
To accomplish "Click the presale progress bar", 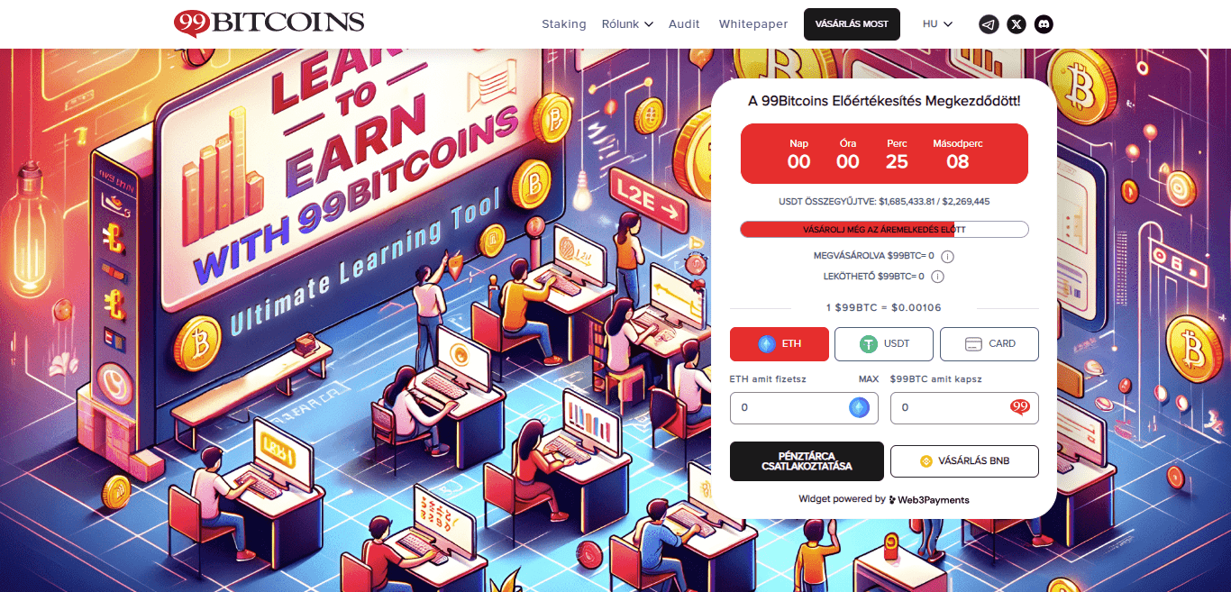I will [x=884, y=230].
